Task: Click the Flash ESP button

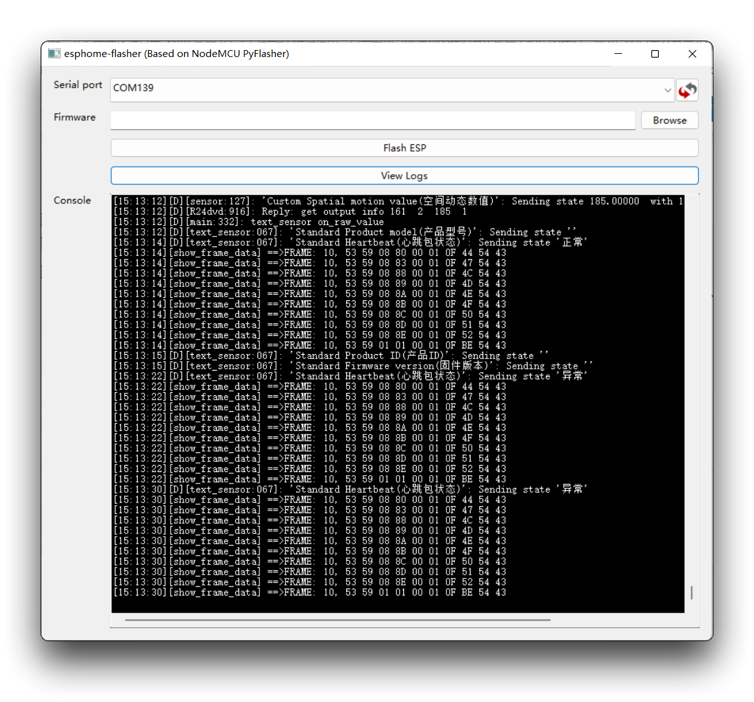Action: (x=405, y=148)
